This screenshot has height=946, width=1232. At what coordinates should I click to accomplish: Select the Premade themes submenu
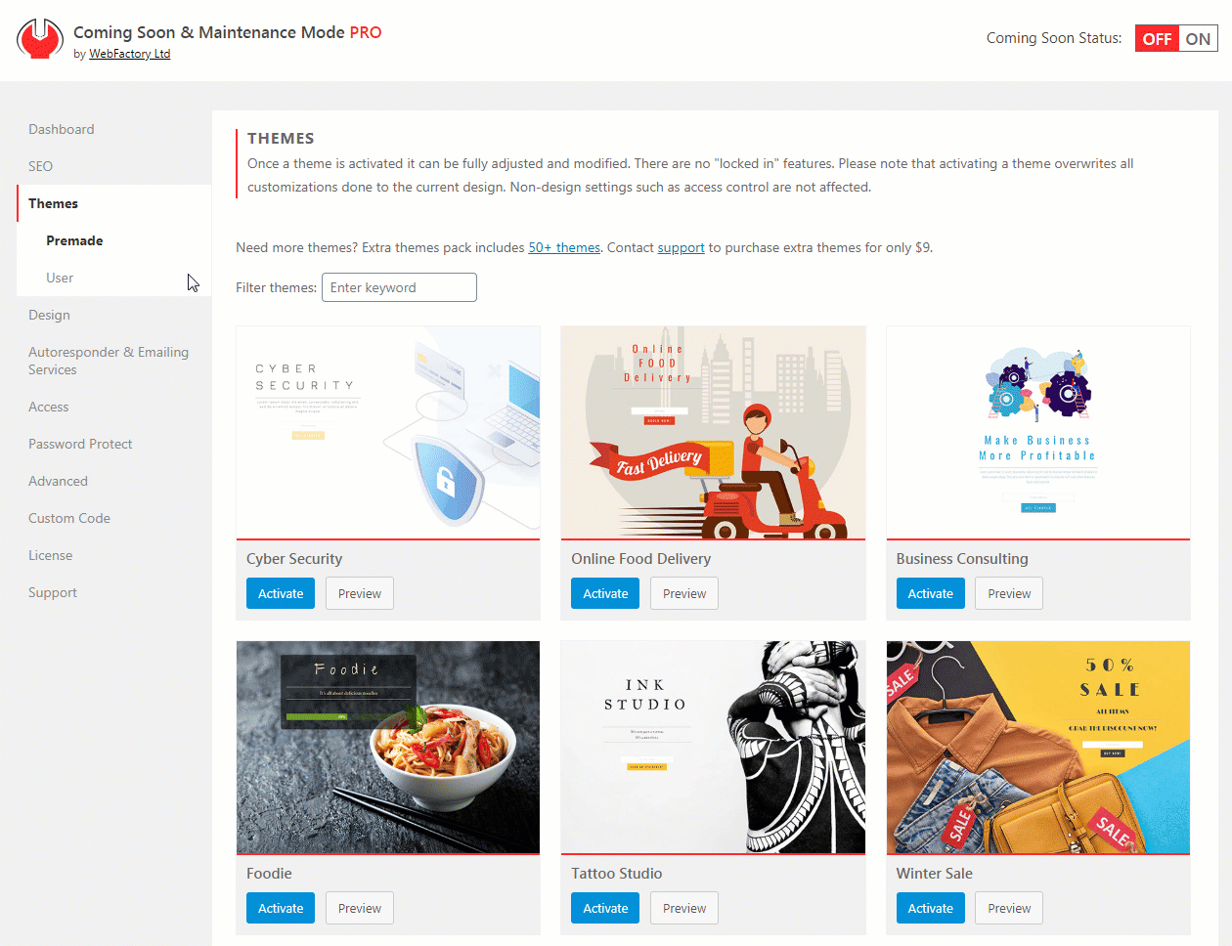click(74, 240)
